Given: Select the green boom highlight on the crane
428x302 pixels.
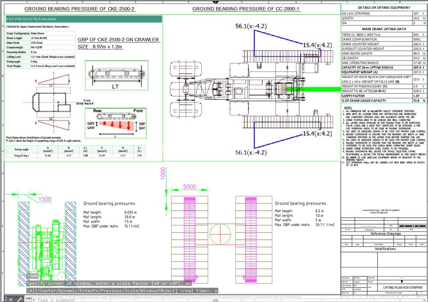Looking at the screenshot, I should (313, 89).
